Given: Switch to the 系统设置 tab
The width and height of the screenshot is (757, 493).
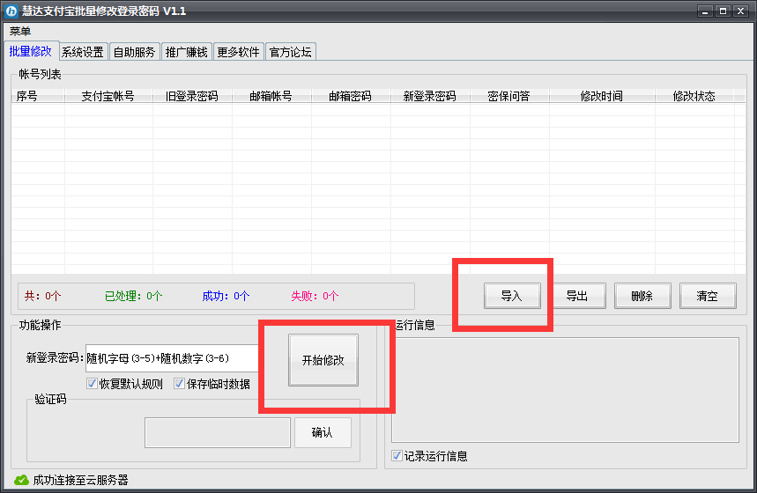Looking at the screenshot, I should coord(83,52).
